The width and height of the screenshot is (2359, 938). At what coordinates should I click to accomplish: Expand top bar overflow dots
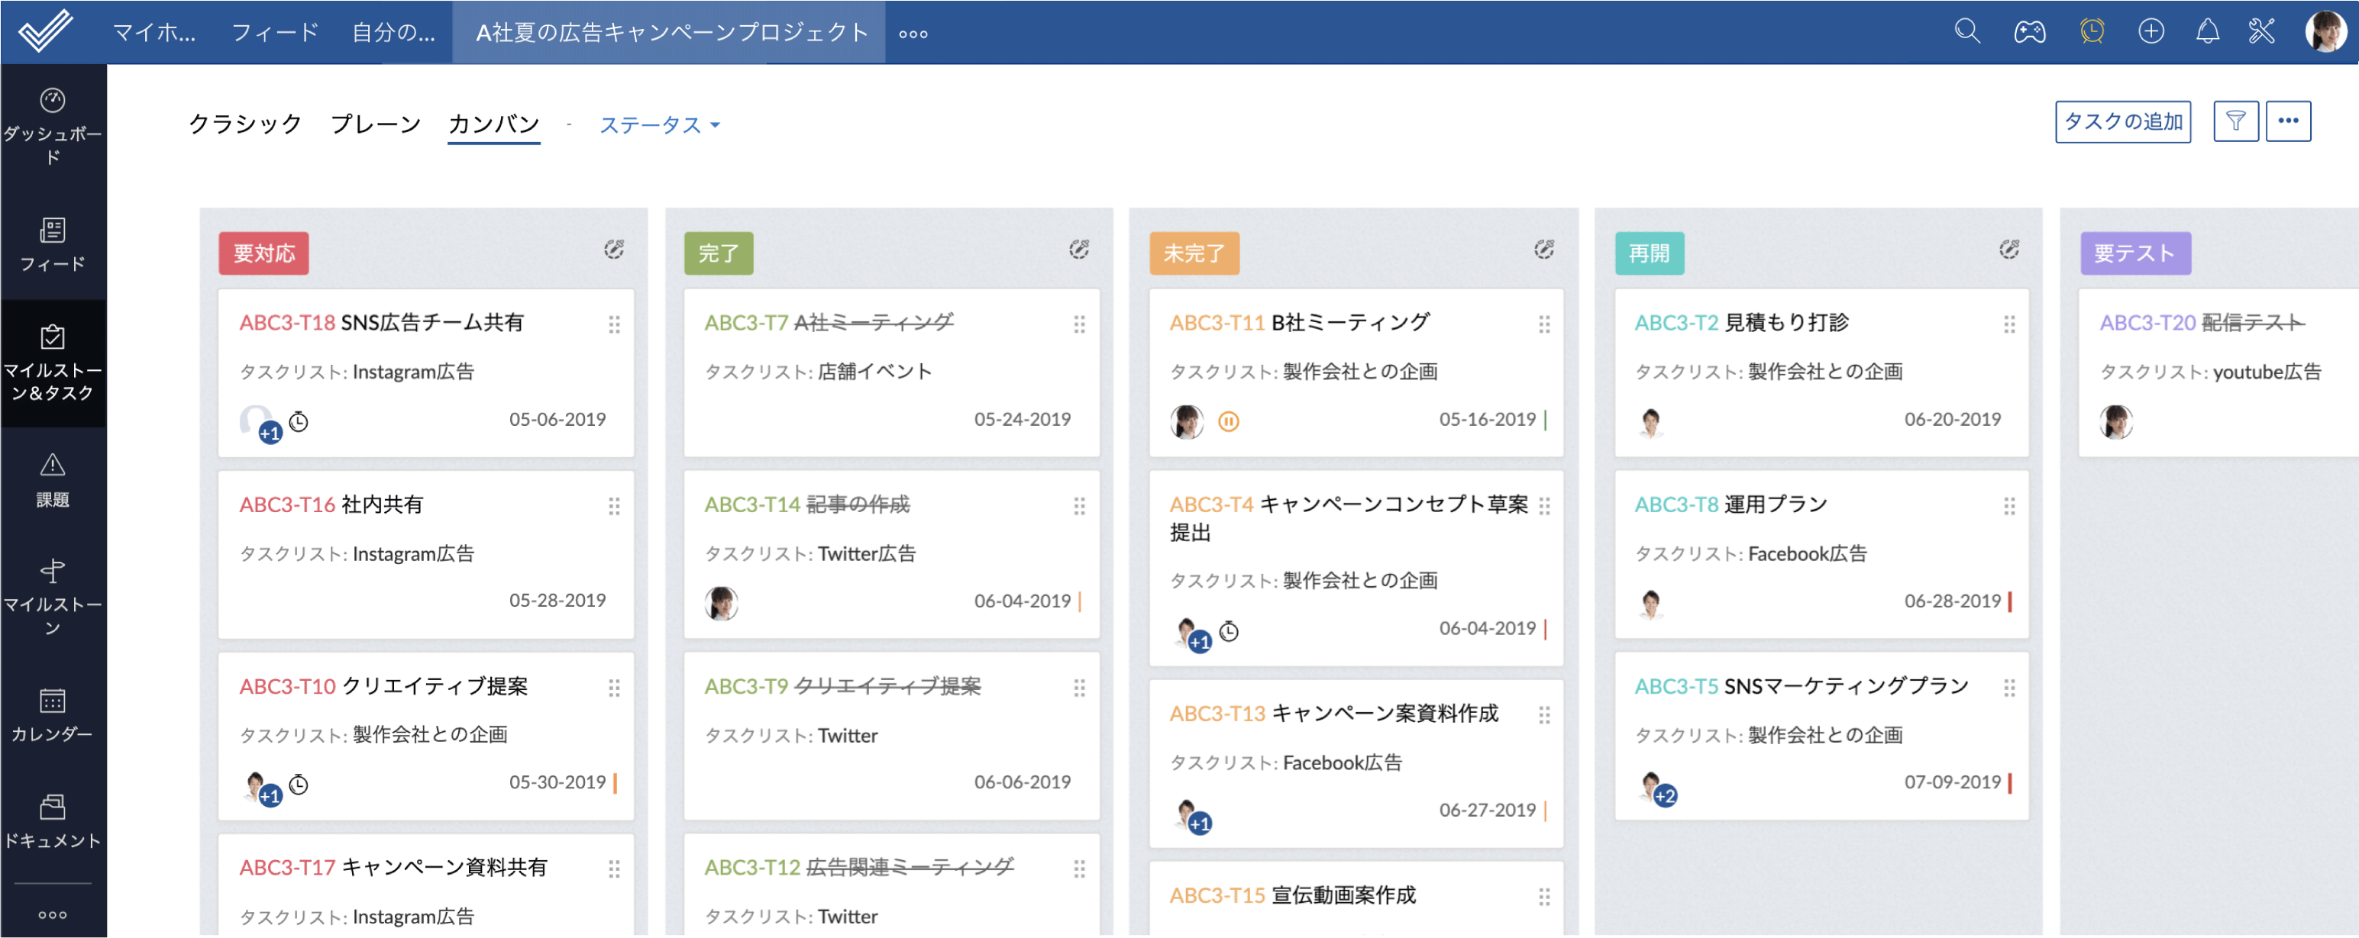[913, 34]
